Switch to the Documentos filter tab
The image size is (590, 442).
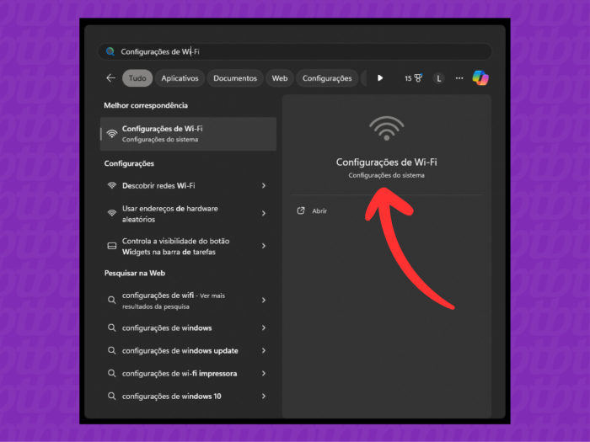click(235, 78)
